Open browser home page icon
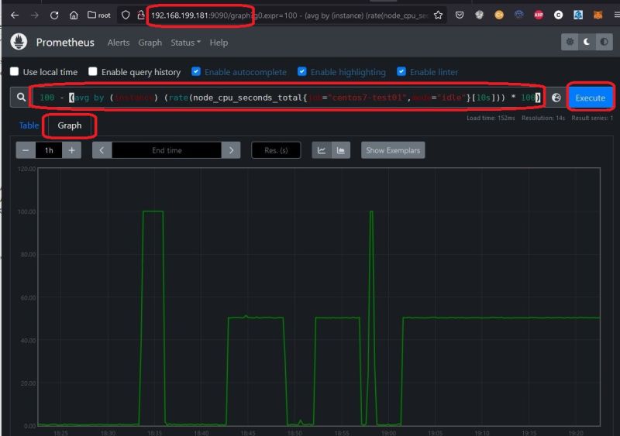This screenshot has width=620, height=436. [x=74, y=15]
